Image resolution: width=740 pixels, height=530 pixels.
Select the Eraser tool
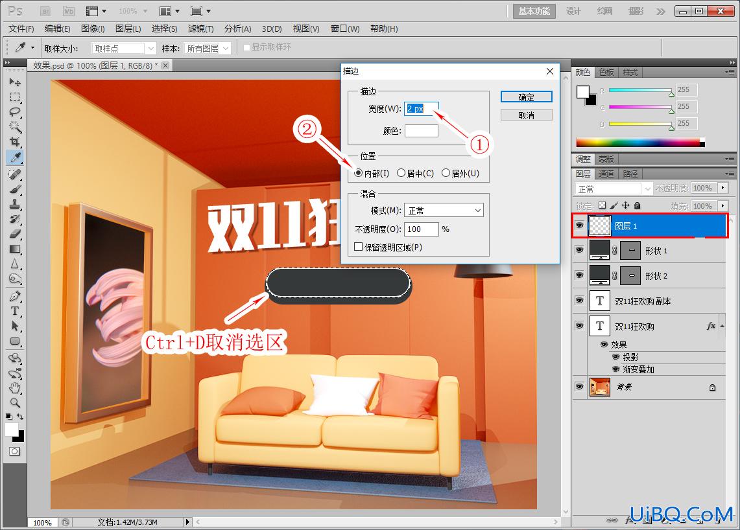(x=15, y=234)
